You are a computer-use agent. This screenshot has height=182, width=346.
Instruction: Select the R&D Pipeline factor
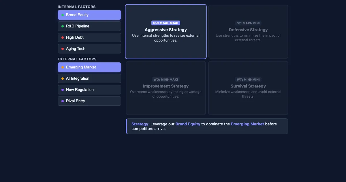pyautogui.click(x=89, y=26)
